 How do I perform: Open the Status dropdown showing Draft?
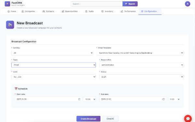(x=141, y=77)
